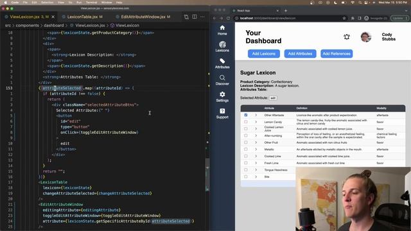Expand the Lemon Candy row
Screen dimensions: 411x231
(x=256, y=122)
